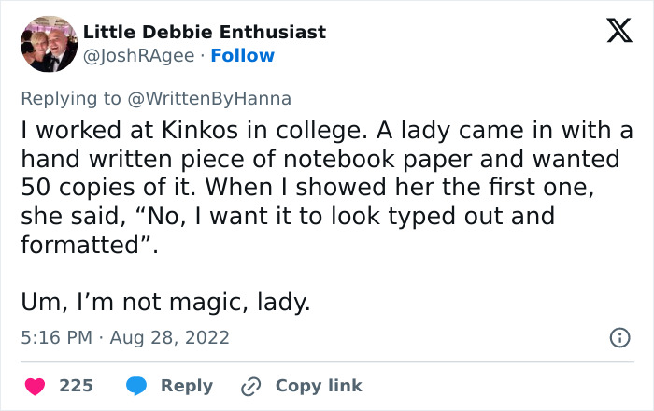Click the Aug 28, 2022 date

point(169,337)
